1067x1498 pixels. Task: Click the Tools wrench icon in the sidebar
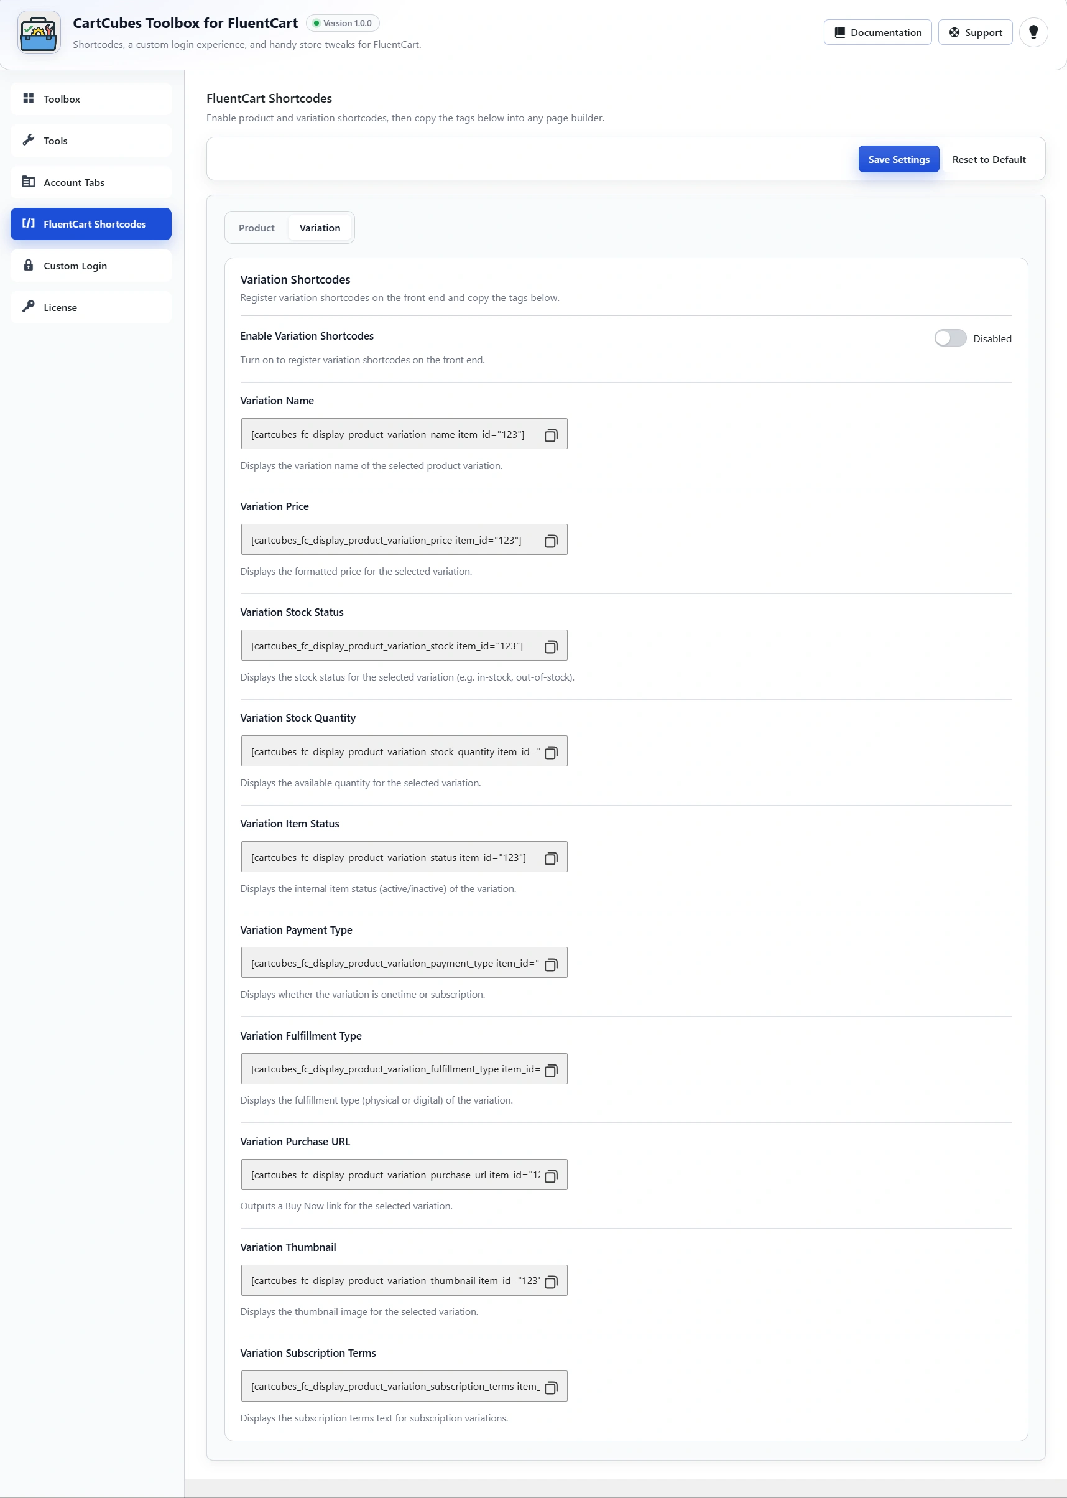pos(28,140)
